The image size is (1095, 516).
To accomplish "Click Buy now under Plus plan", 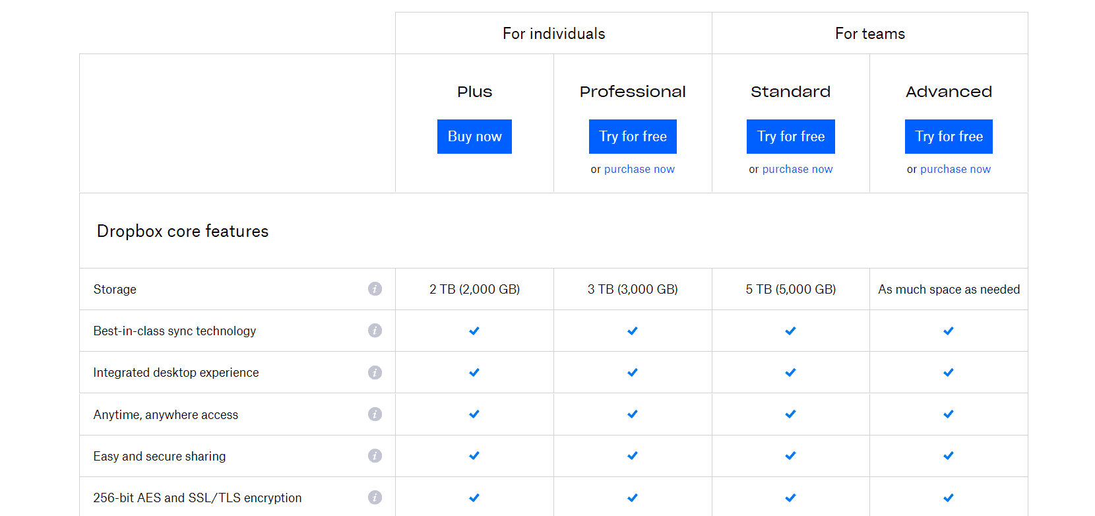I will coord(474,137).
